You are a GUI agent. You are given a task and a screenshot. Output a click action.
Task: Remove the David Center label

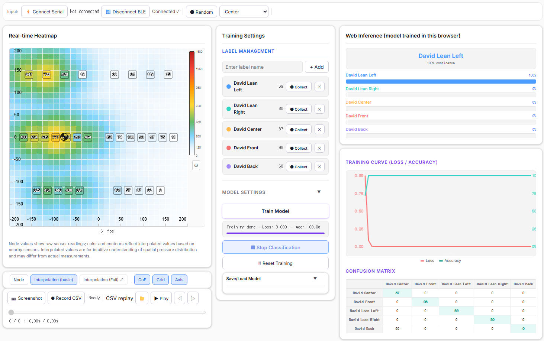point(319,130)
